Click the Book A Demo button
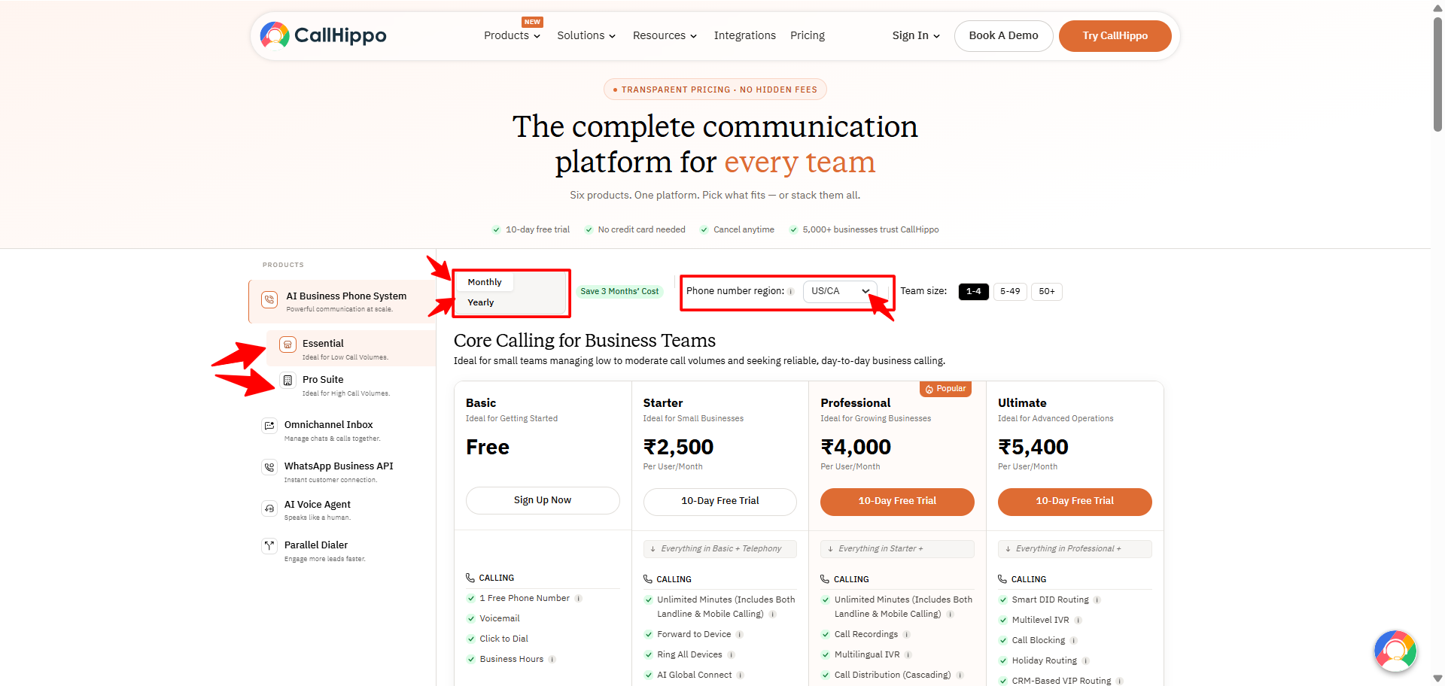Viewport: 1445px width, 686px height. click(x=1003, y=35)
